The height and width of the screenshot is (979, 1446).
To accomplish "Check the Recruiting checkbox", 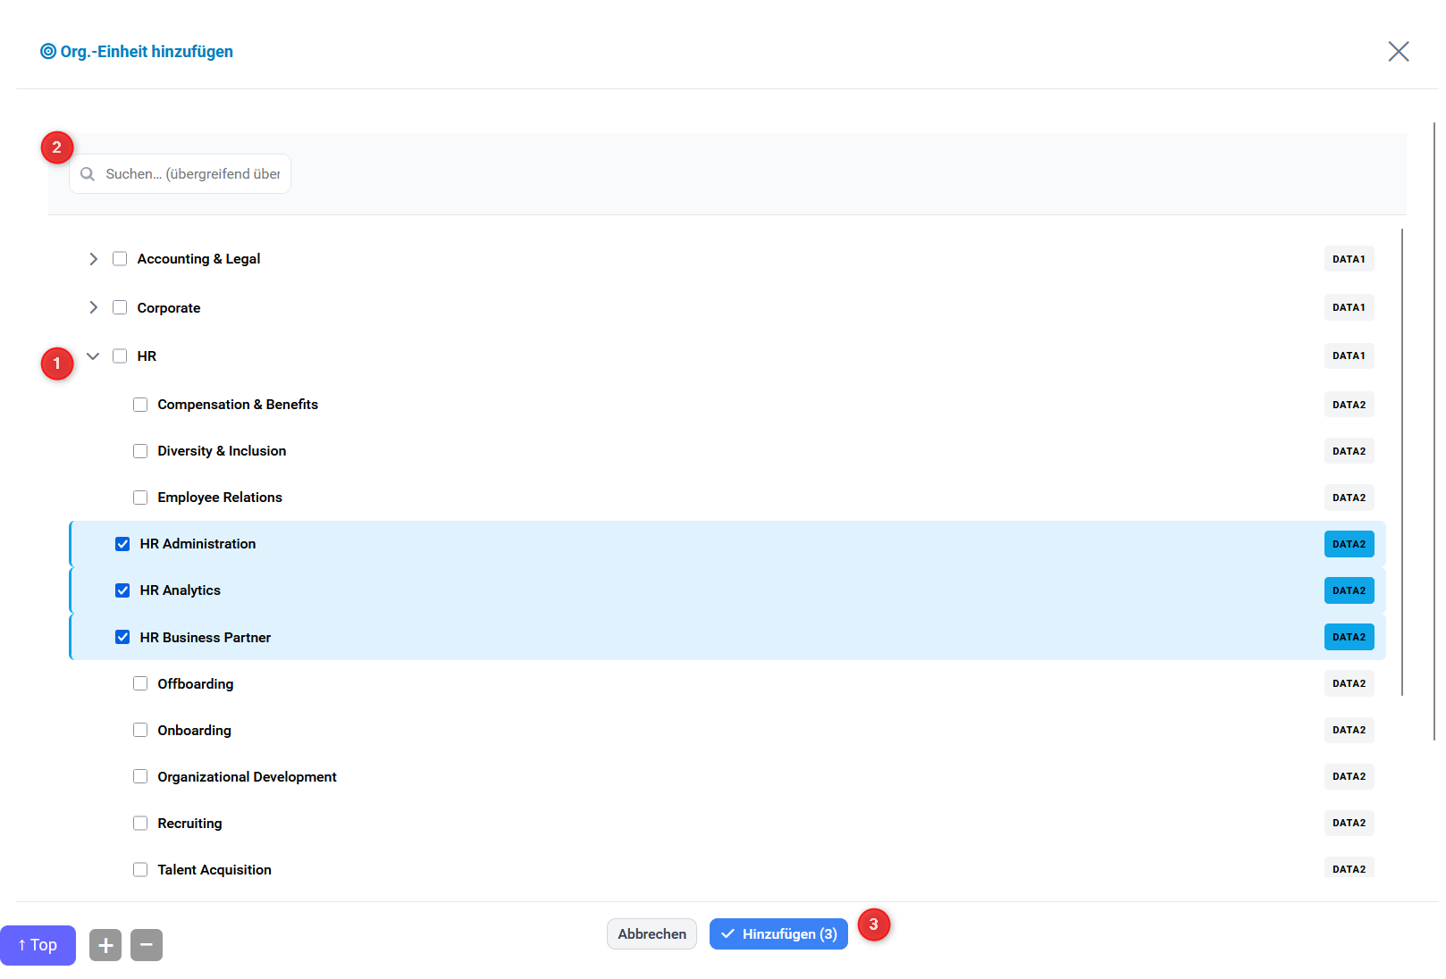I will click(140, 823).
